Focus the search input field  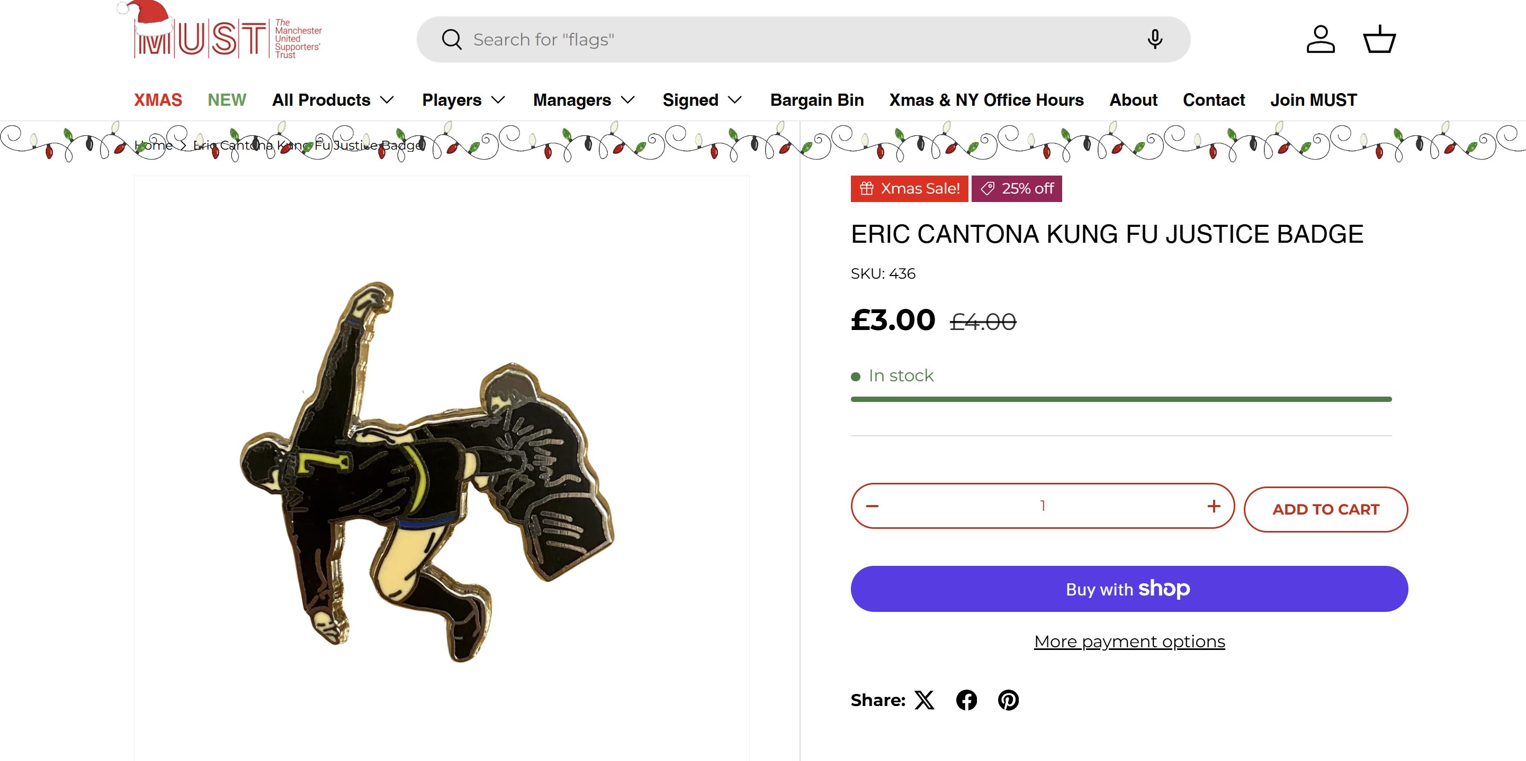click(800, 40)
